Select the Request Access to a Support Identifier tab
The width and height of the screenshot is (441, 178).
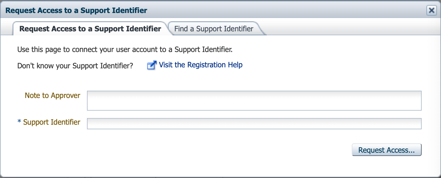[x=90, y=29]
